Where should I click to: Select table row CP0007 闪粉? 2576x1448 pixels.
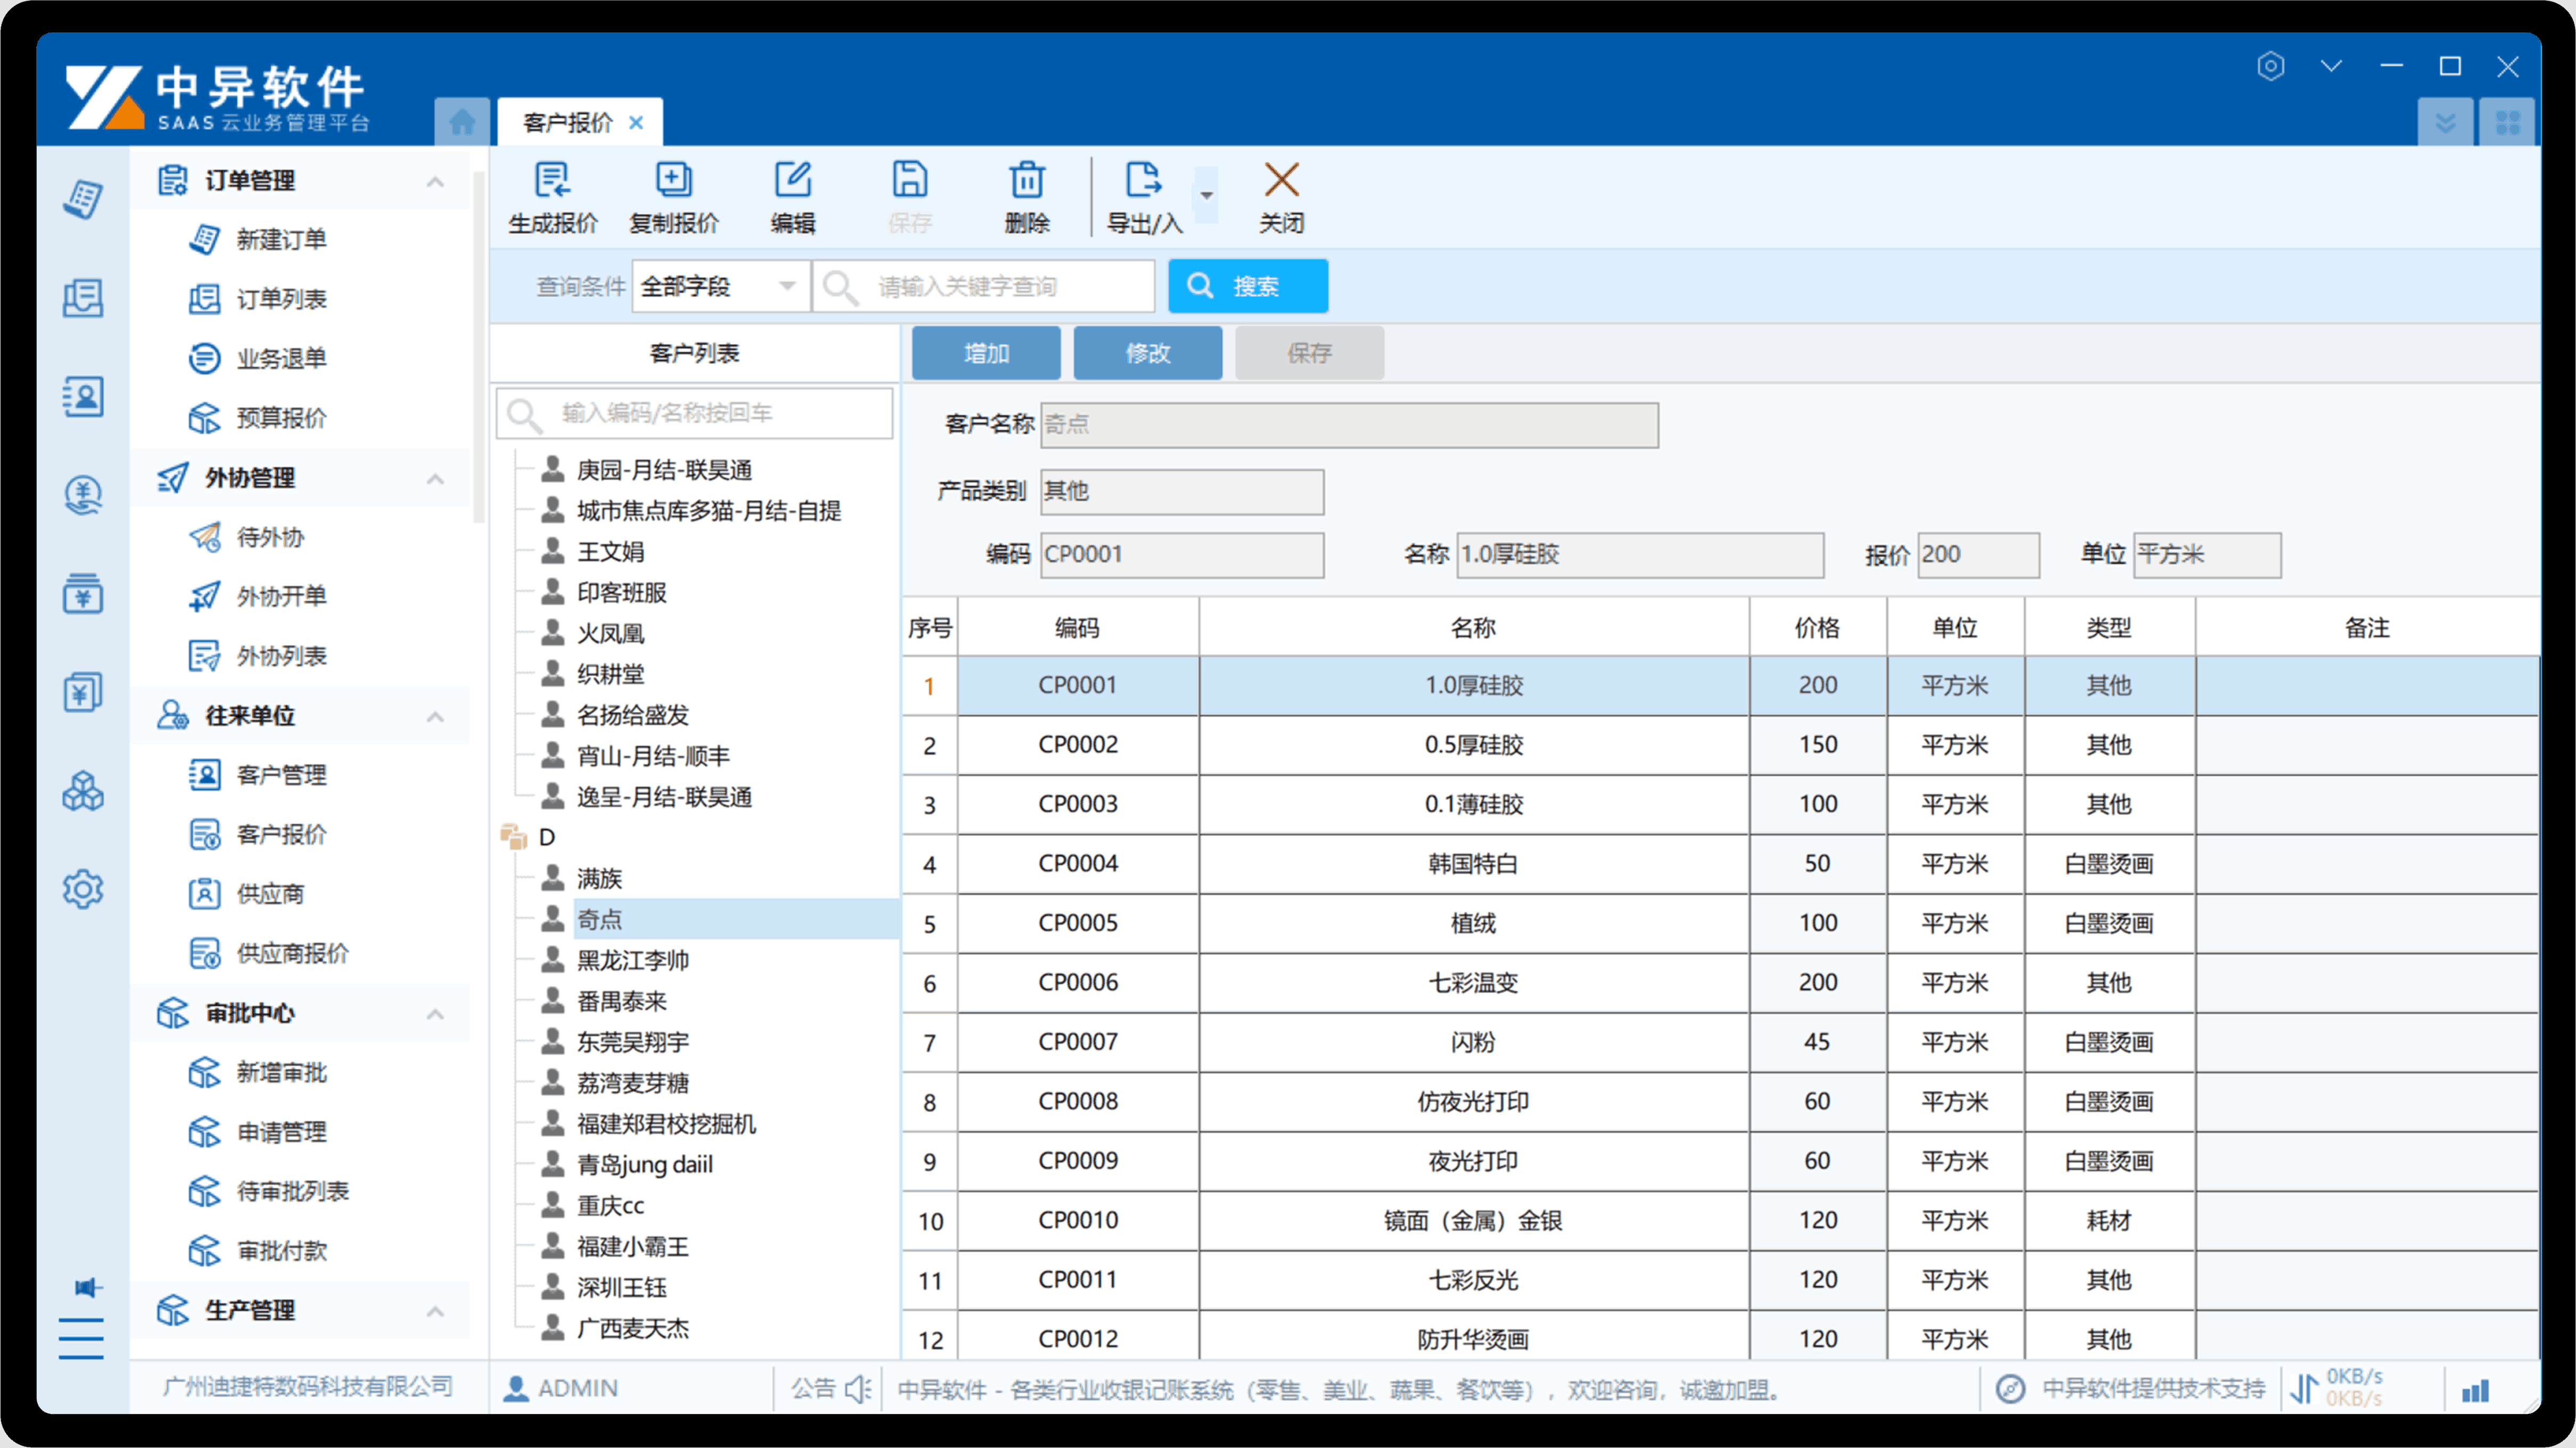[x=1720, y=1042]
